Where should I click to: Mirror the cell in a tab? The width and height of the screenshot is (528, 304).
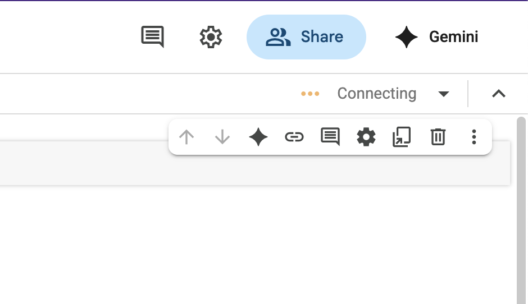coord(402,137)
